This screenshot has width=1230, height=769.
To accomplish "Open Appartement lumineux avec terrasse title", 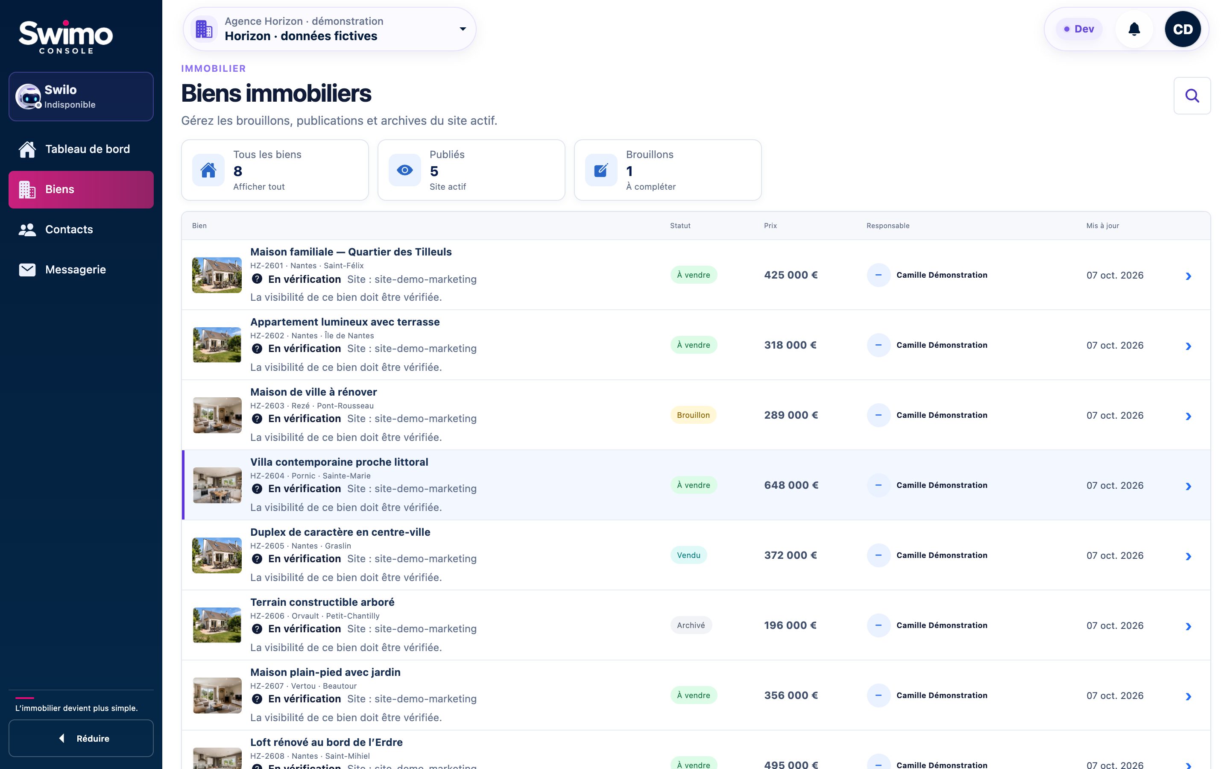I will pos(345,322).
